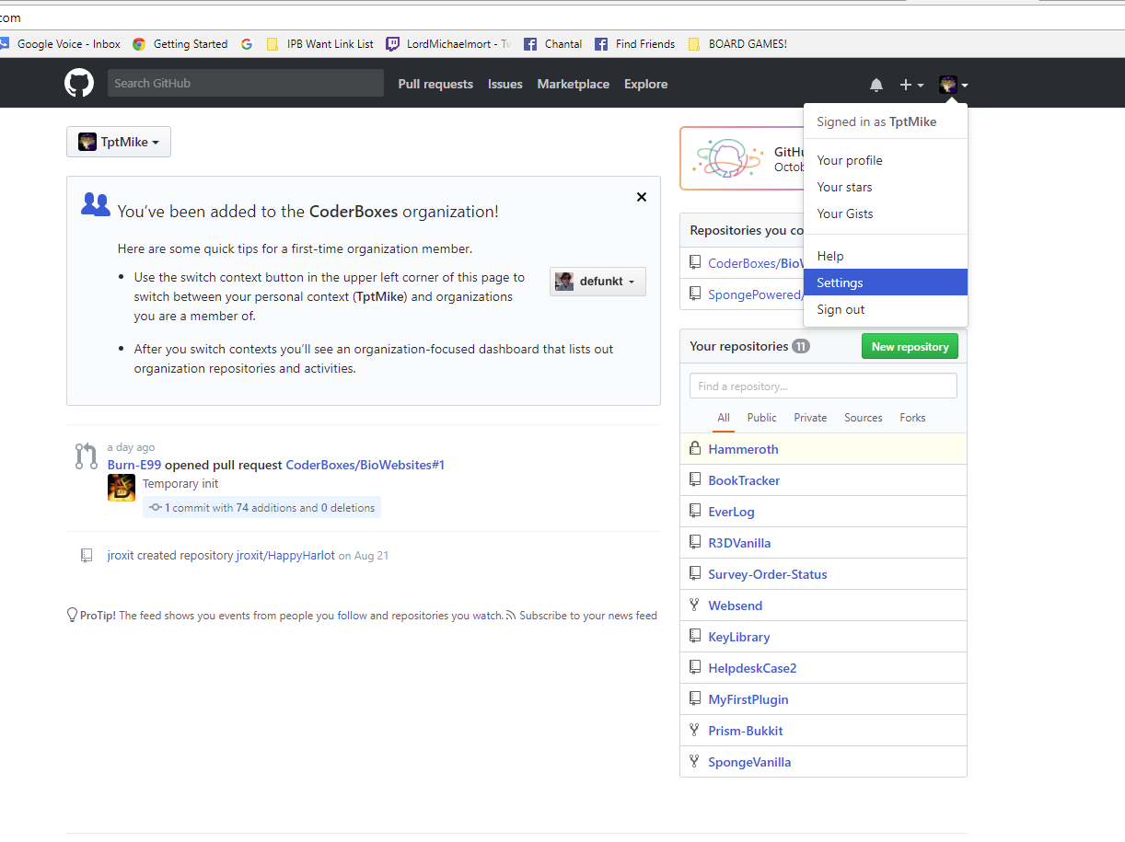
Task: Open the jroxit/HappyHarlot repository link
Action: [285, 556]
